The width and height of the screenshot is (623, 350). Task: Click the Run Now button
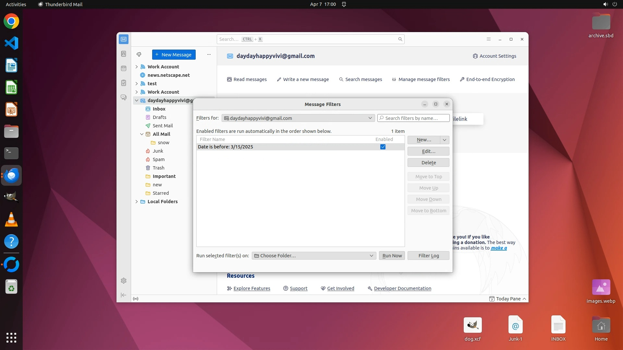point(392,256)
